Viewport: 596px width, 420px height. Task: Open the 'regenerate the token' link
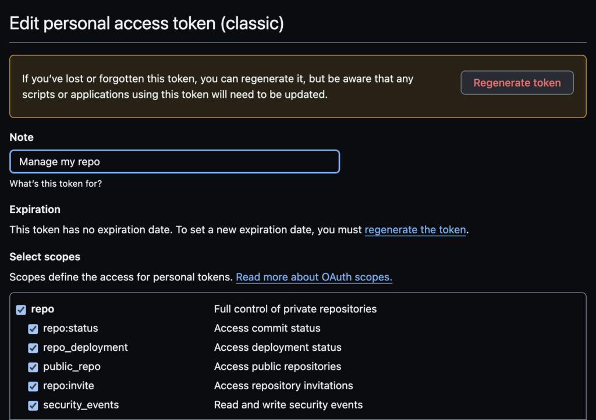coord(415,230)
